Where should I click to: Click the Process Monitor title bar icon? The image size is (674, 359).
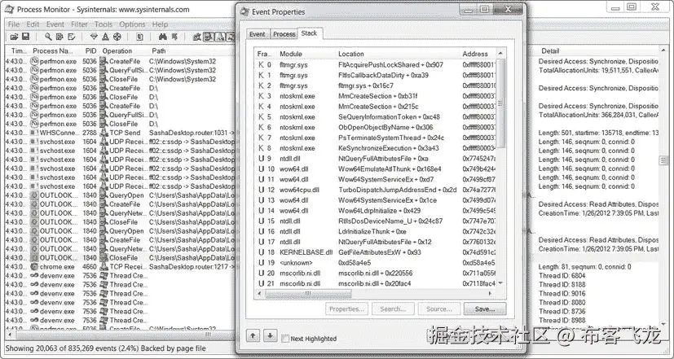(9, 9)
